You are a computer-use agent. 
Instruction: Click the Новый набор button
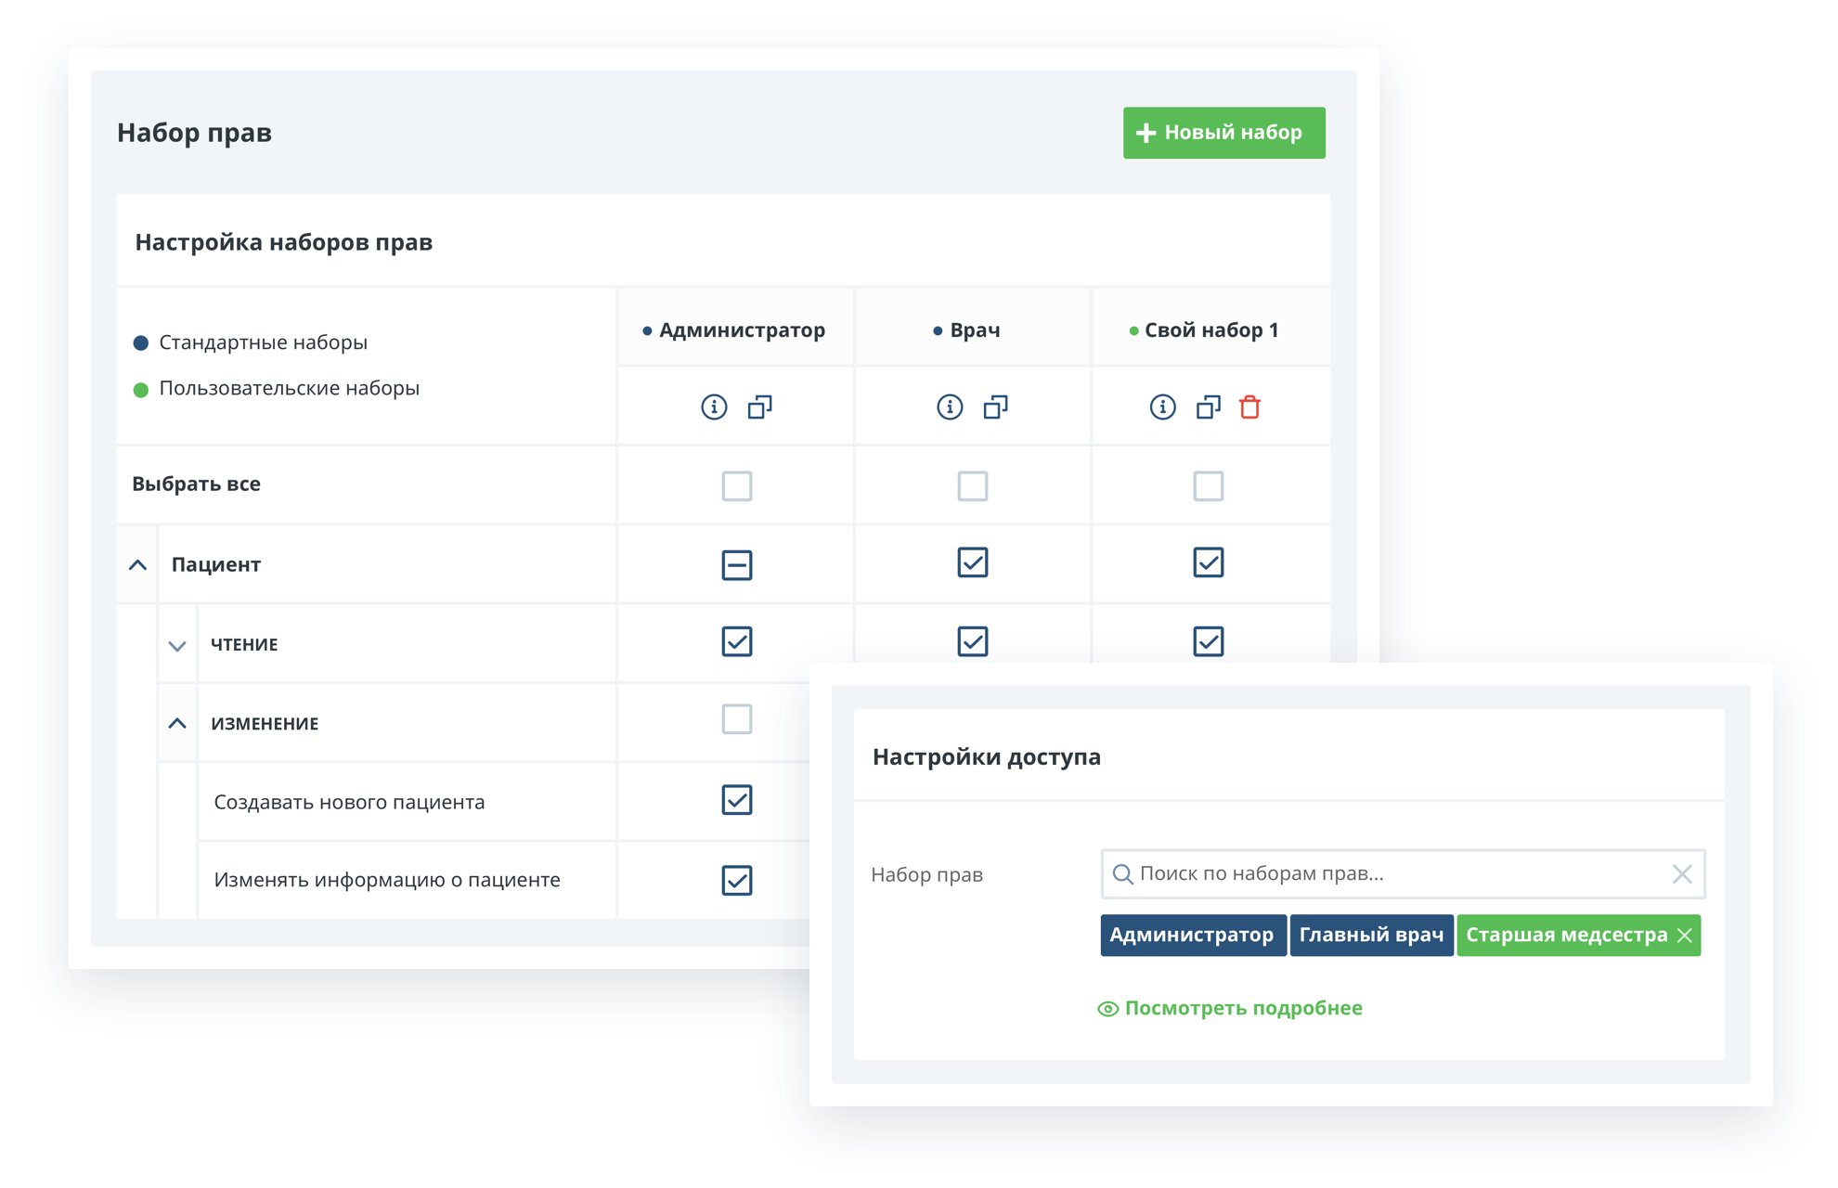[x=1223, y=133]
